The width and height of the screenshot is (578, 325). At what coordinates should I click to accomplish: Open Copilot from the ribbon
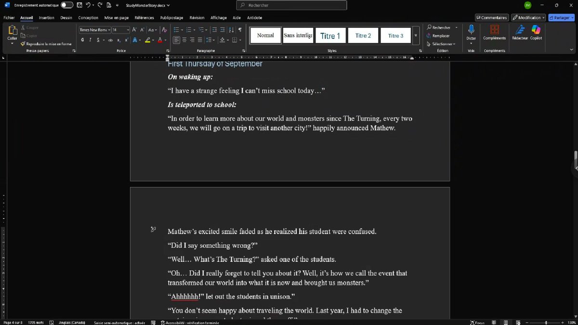pos(537,33)
